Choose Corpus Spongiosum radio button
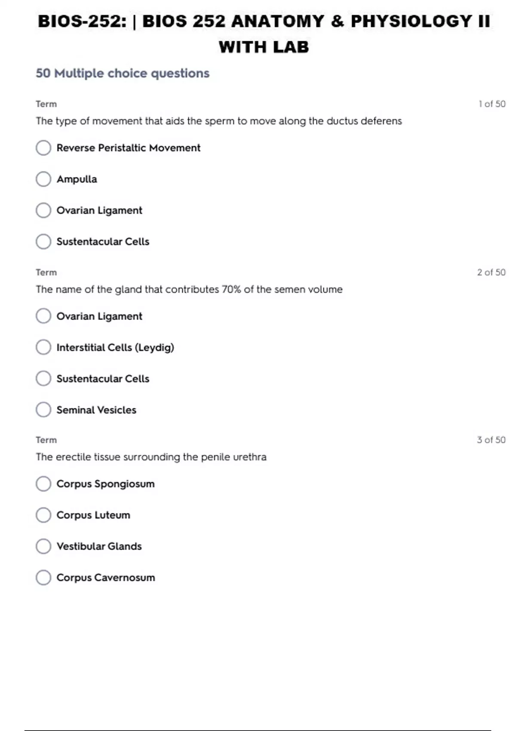Image resolution: width=516 pixels, height=731 pixels. (43, 484)
